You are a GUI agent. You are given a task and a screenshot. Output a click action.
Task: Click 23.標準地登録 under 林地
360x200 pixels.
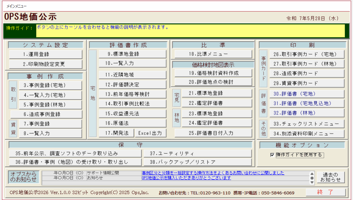click(x=217, y=114)
